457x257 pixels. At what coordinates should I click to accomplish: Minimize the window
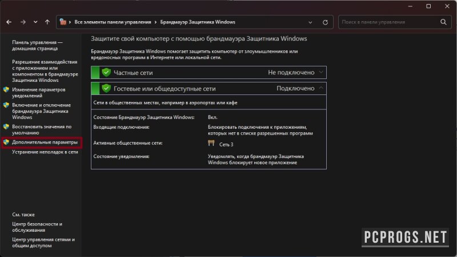[x=410, y=6]
